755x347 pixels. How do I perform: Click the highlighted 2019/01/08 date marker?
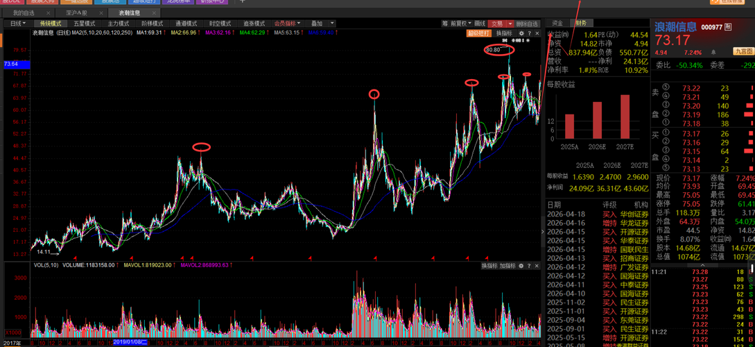tap(130, 342)
